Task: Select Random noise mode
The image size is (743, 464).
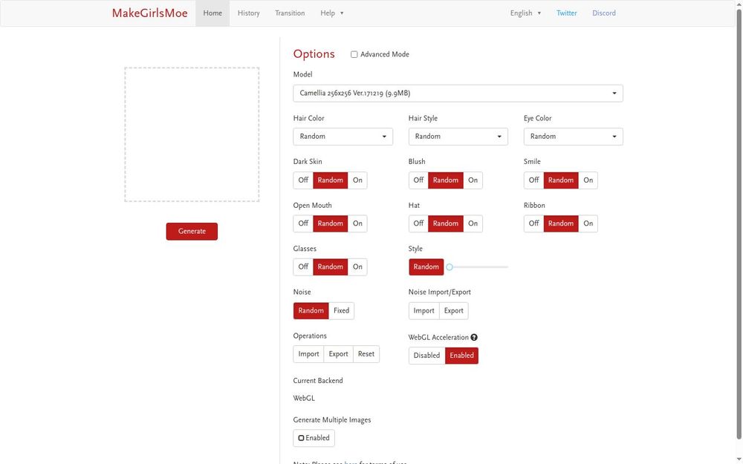Action: tap(311, 310)
